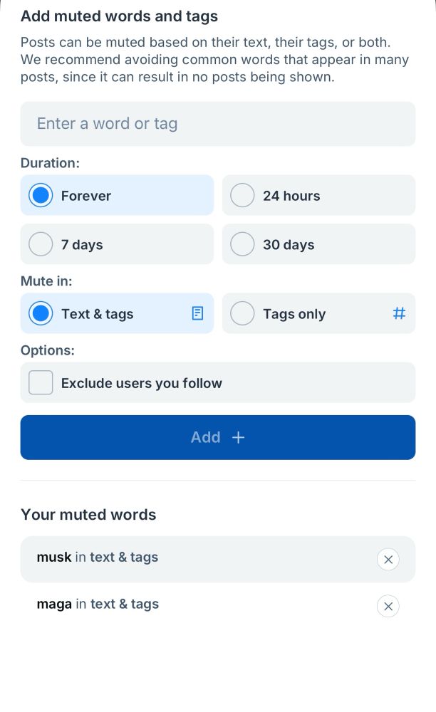
Task: Enable Exclude users you follow checkbox
Action: 41,382
